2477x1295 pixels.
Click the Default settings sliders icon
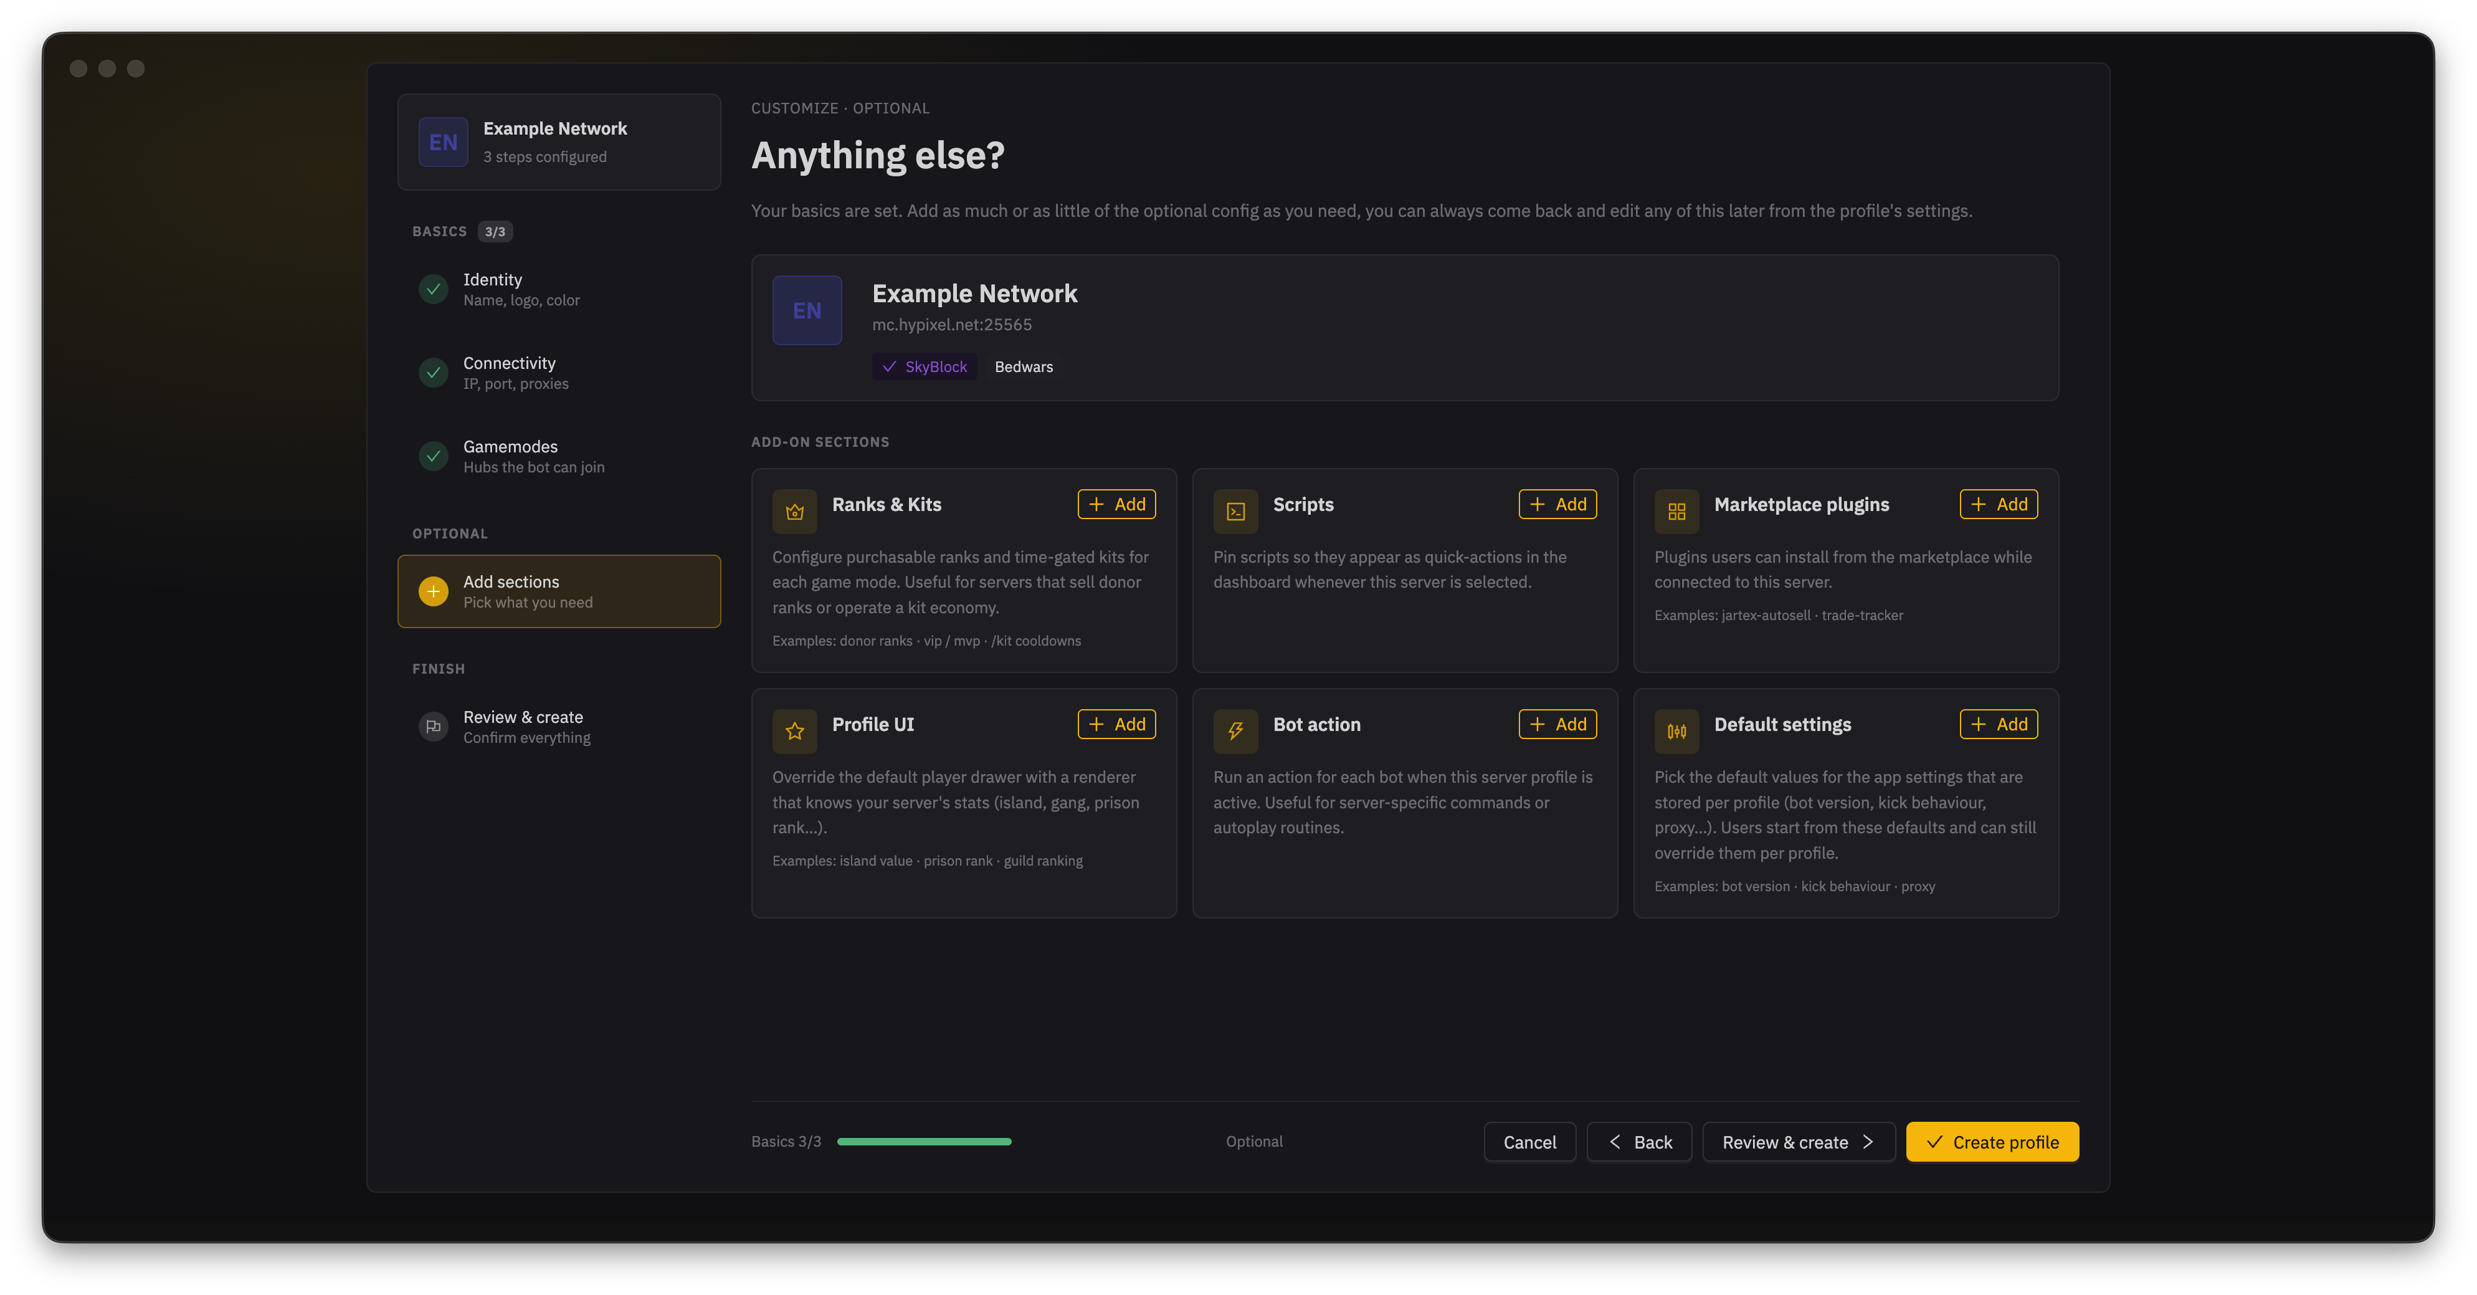[1676, 731]
